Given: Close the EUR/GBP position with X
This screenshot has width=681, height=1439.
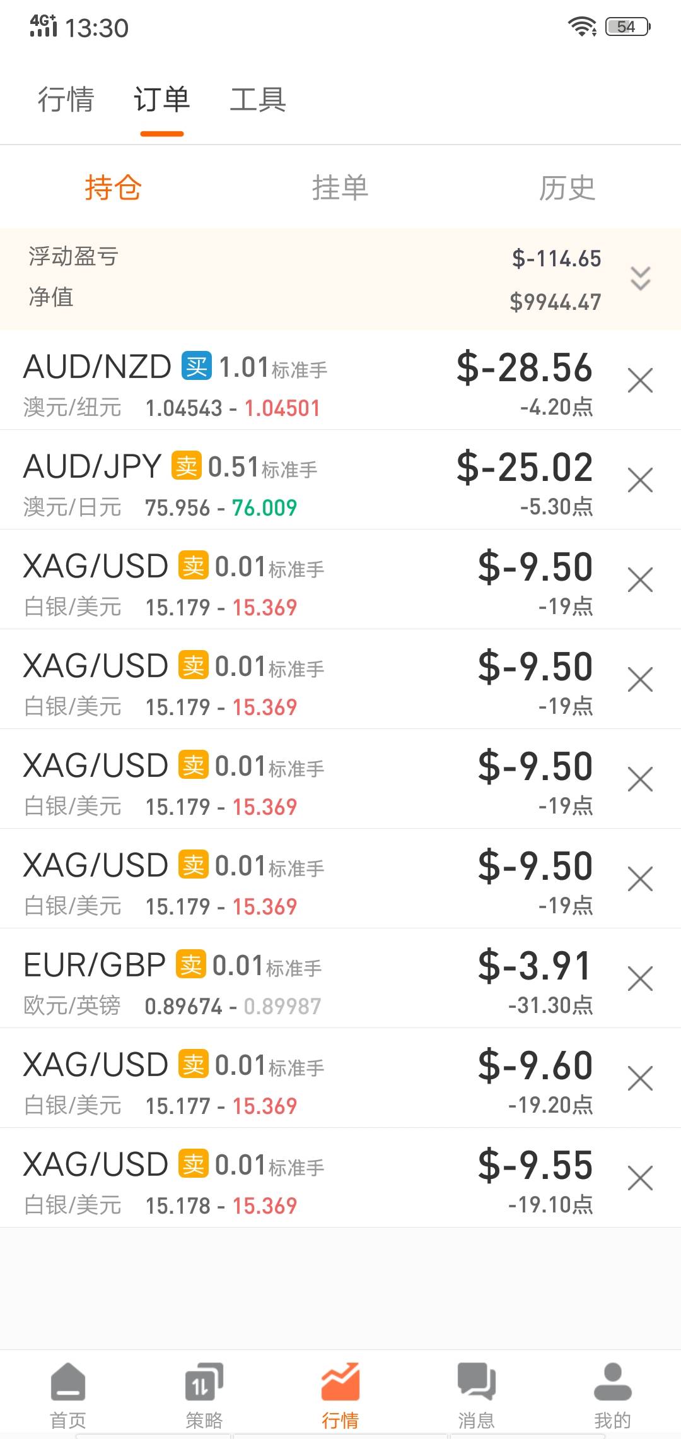Looking at the screenshot, I should point(640,979).
